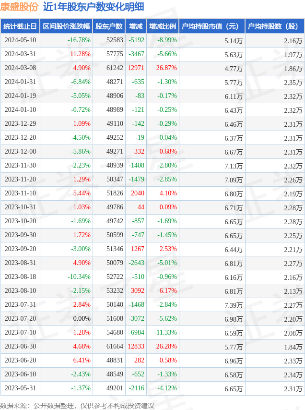This screenshot has width=305, height=410.
Task: Select the 2023-05-31 date cell
Action: click(x=20, y=388)
